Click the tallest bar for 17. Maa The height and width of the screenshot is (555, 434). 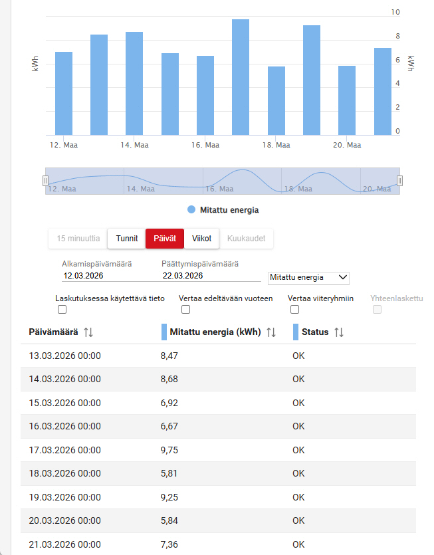[241, 77]
